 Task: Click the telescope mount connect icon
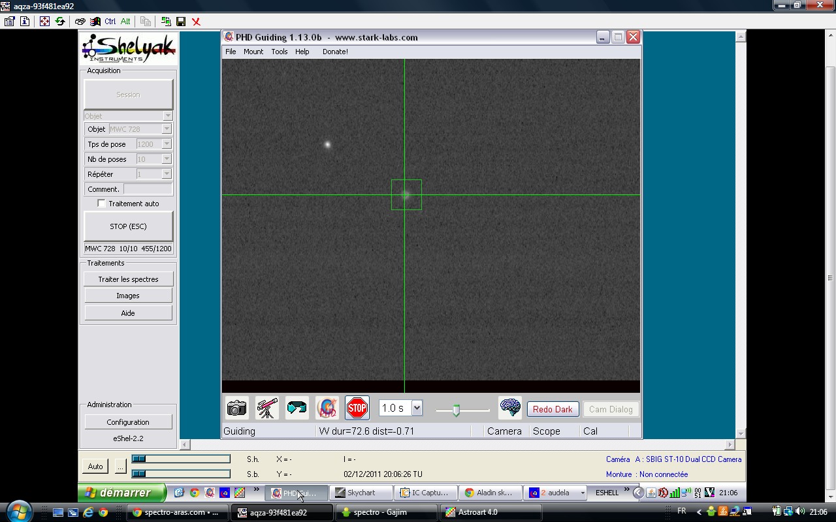266,408
